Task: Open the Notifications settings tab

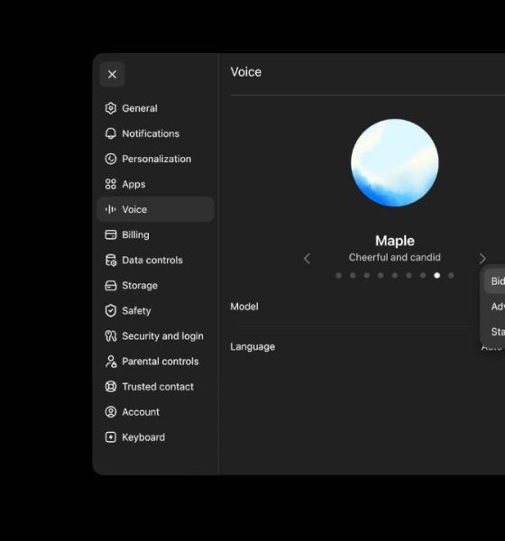Action: (155, 133)
